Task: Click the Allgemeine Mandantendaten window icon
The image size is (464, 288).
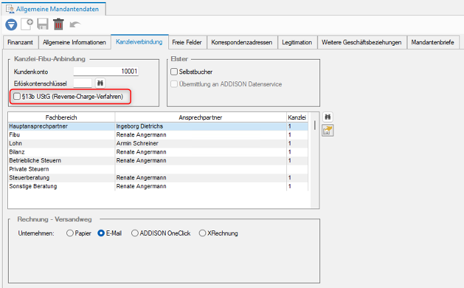Action: [x=10, y=9]
